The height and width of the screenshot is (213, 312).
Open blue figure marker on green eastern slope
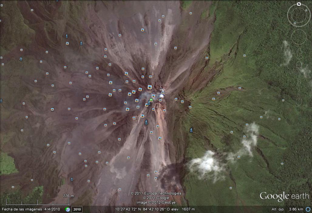point(191,130)
